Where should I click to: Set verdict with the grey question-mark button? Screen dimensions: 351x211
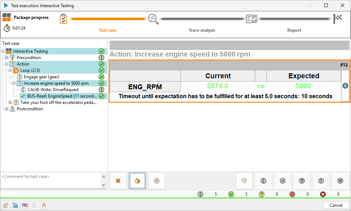(x=302, y=181)
